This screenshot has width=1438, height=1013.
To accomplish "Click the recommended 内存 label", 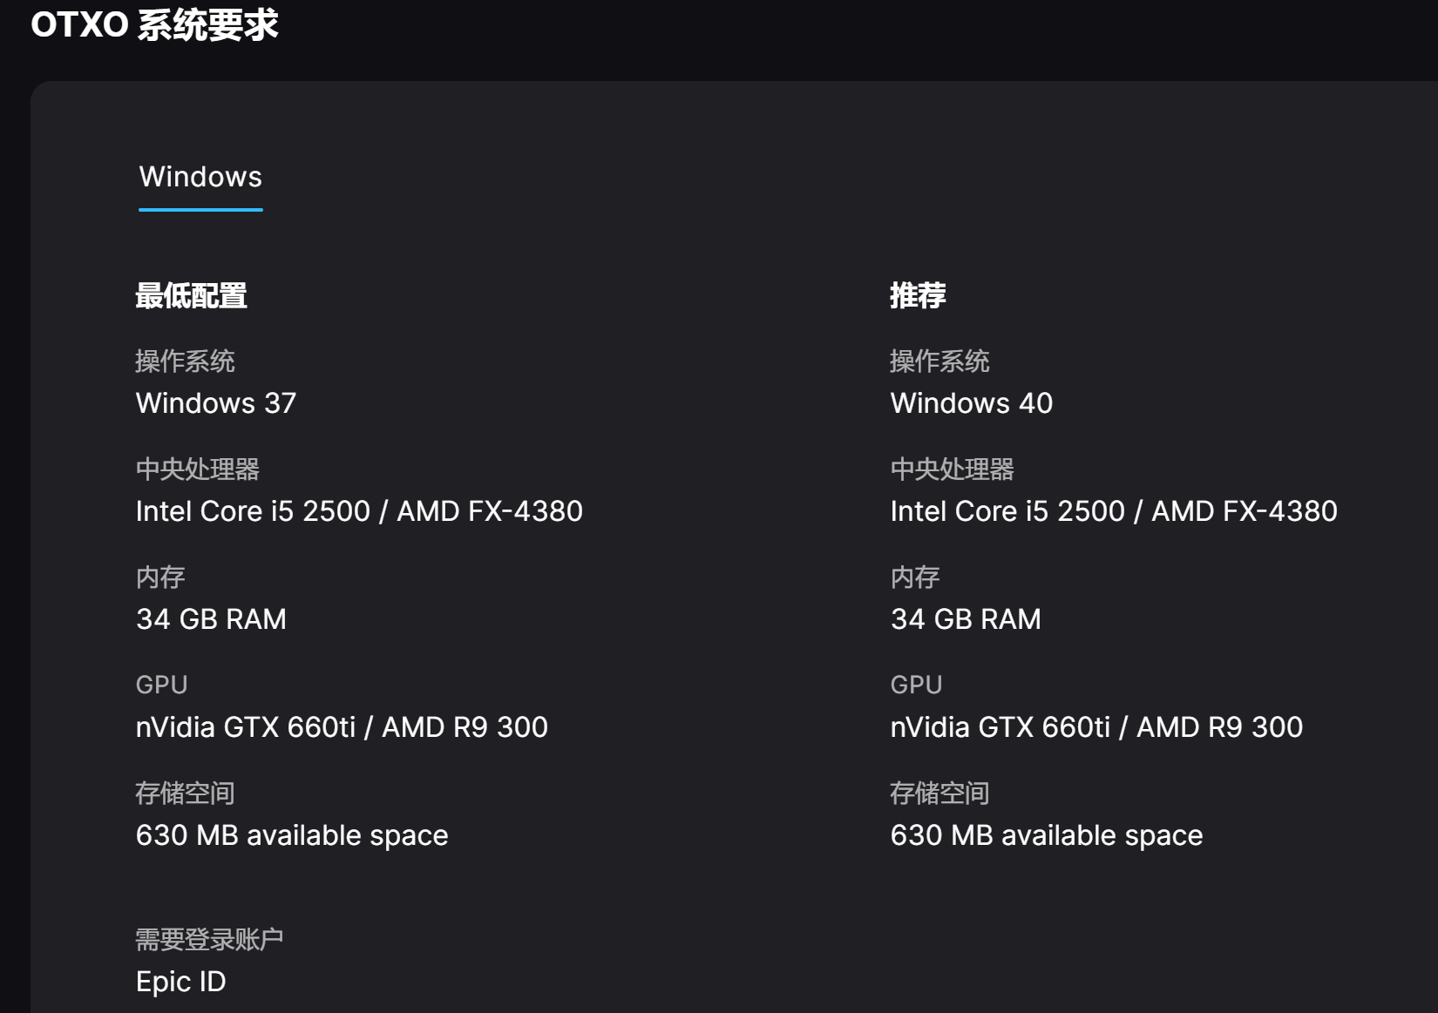I will point(915,577).
